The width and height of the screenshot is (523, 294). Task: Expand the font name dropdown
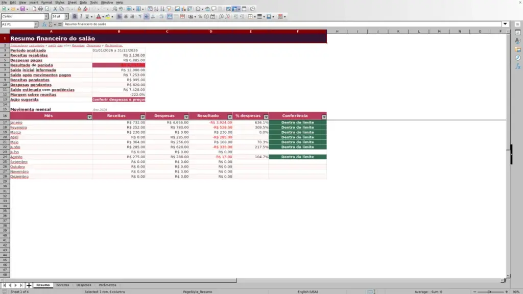click(46, 17)
